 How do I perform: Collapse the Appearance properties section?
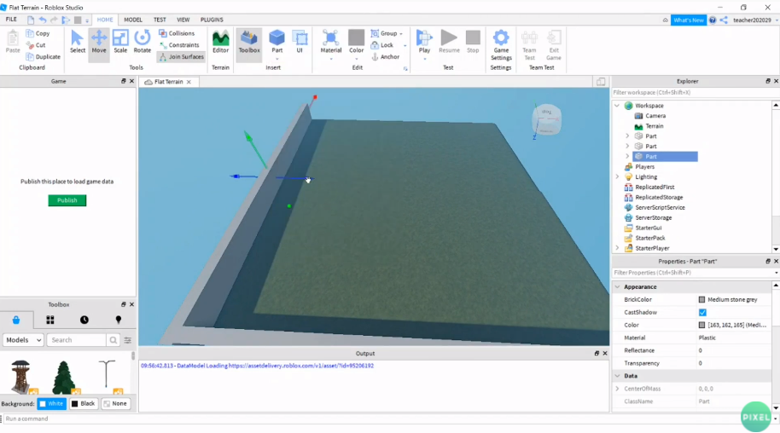click(617, 287)
